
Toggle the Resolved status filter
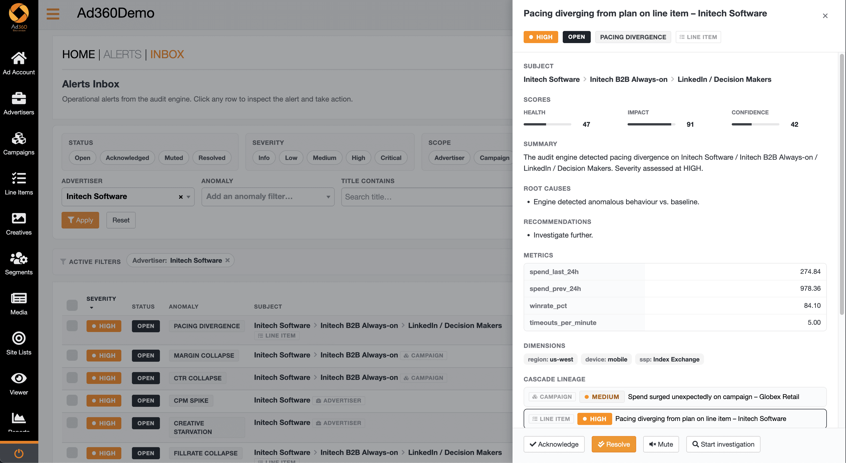tap(211, 158)
